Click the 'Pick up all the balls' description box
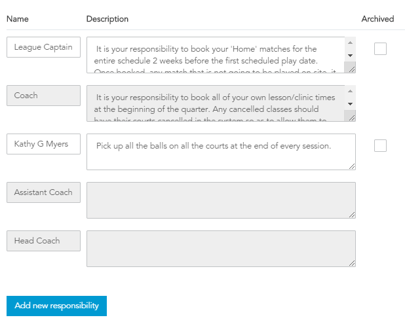The height and width of the screenshot is (324, 405). pos(221,152)
